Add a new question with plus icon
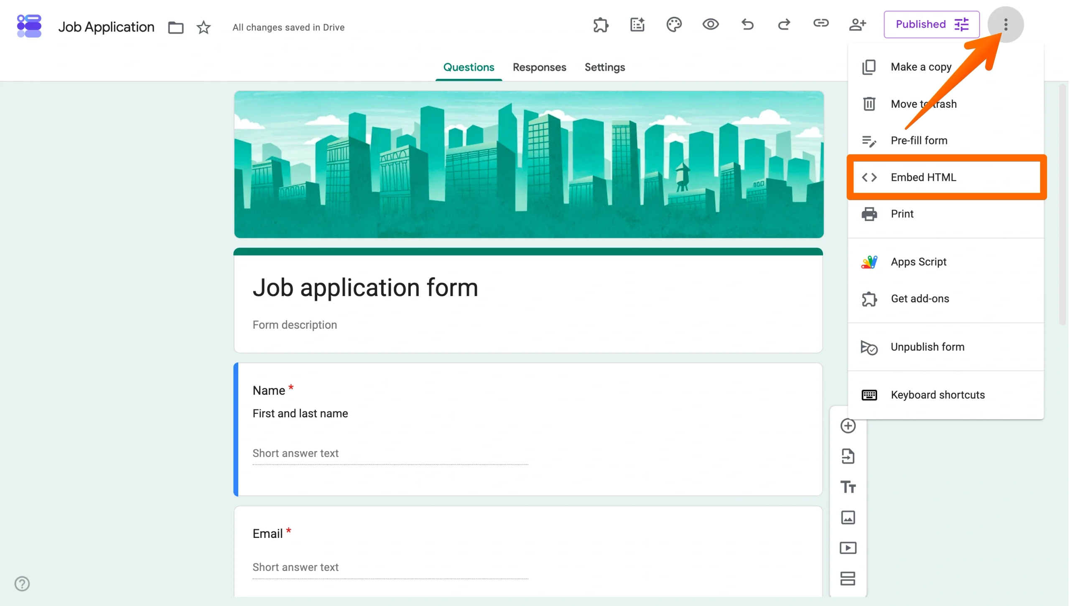This screenshot has width=1070, height=606. pyautogui.click(x=848, y=426)
